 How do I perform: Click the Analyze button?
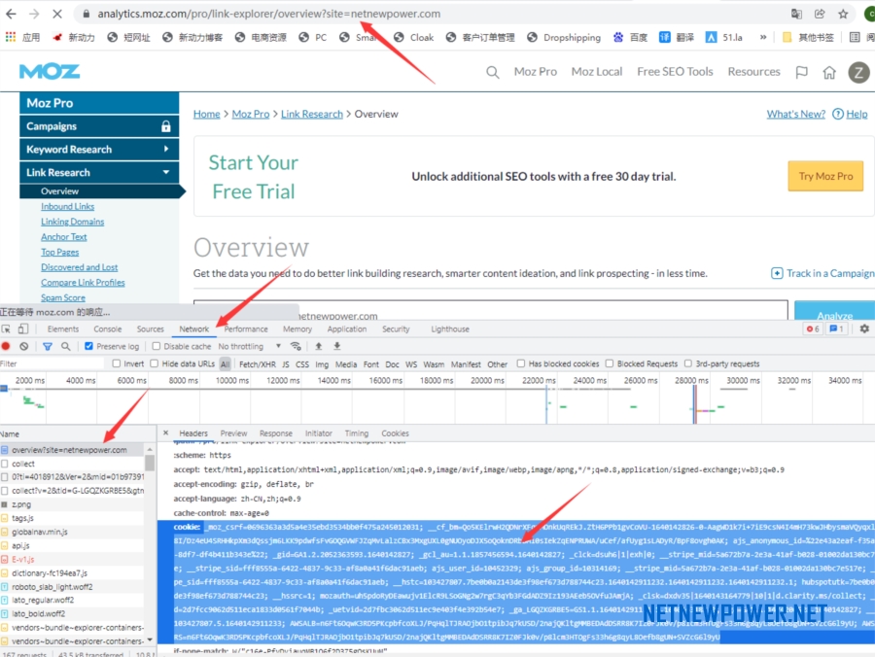[834, 311]
